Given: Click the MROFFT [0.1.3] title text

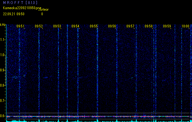Looking at the screenshot, I should [x=20, y=3].
